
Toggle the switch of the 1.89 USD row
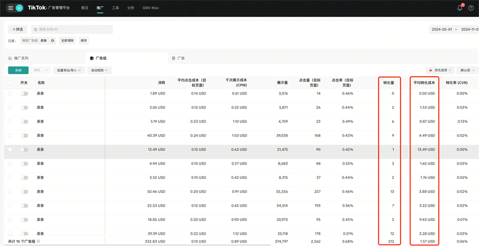pos(24,94)
